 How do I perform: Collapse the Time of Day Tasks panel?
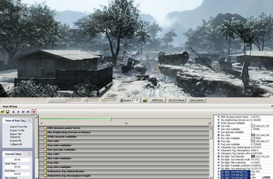pos(29,120)
